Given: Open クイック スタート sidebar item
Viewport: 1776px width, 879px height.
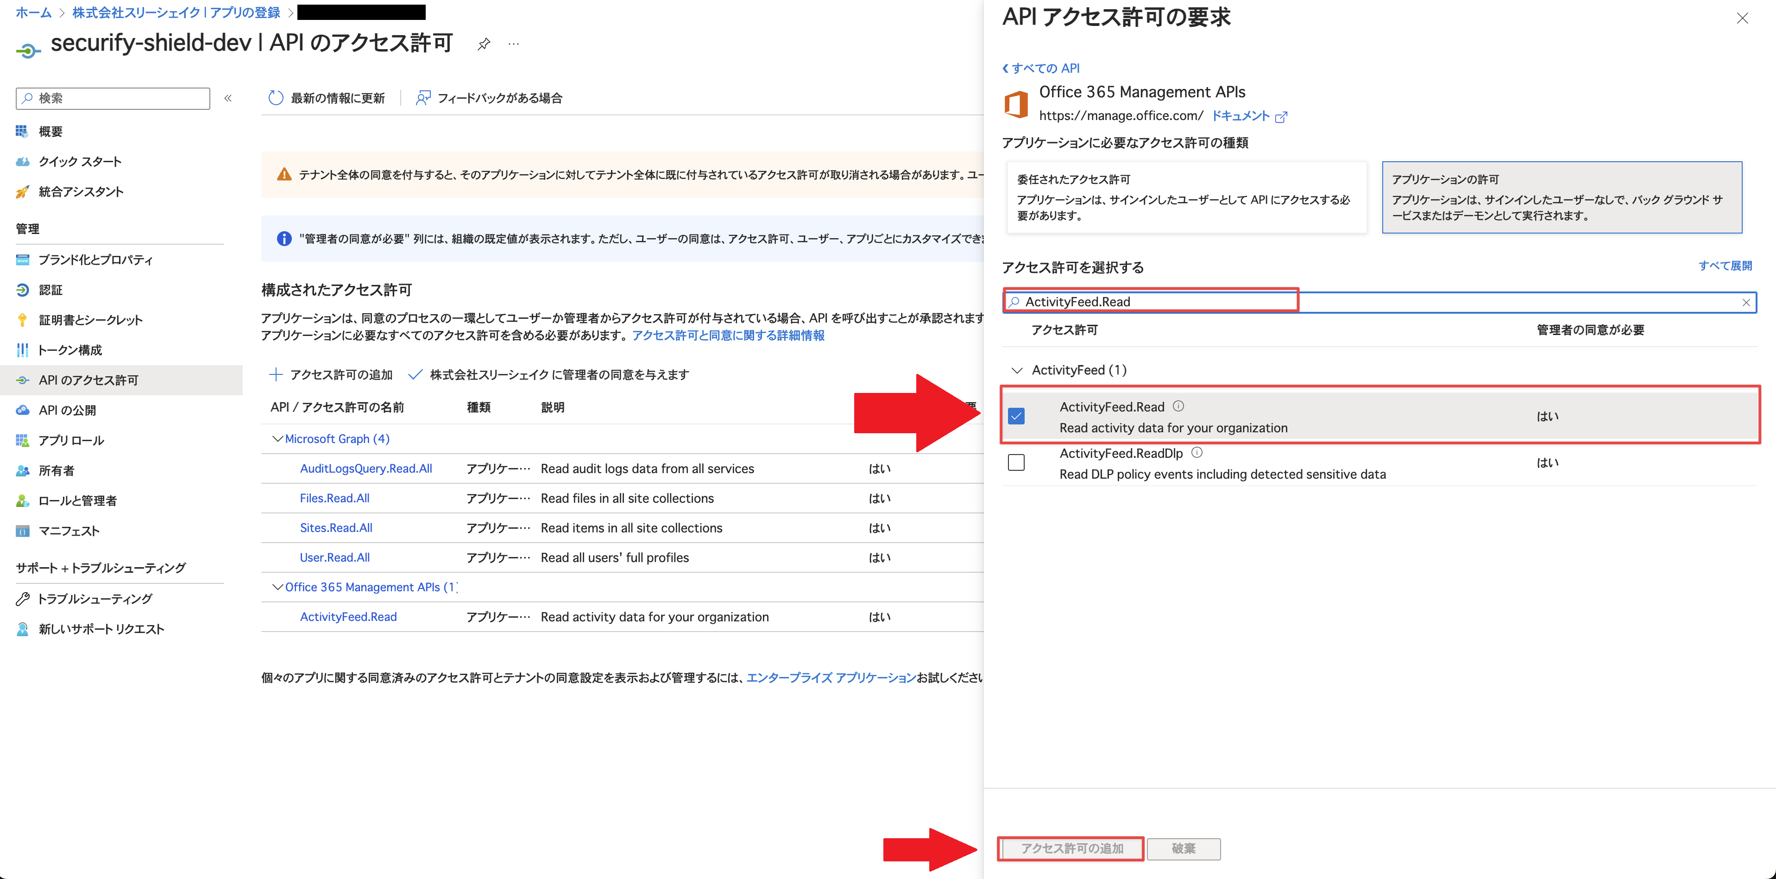Looking at the screenshot, I should [x=80, y=161].
